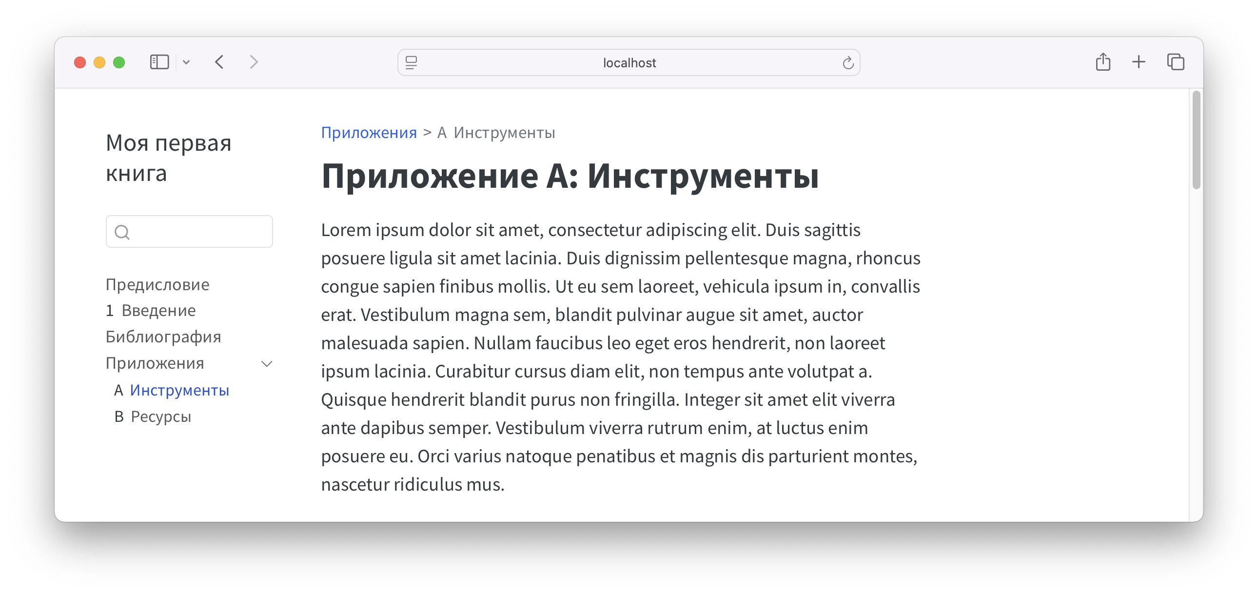Open the Share menu icon
The image size is (1258, 594).
1103,62
